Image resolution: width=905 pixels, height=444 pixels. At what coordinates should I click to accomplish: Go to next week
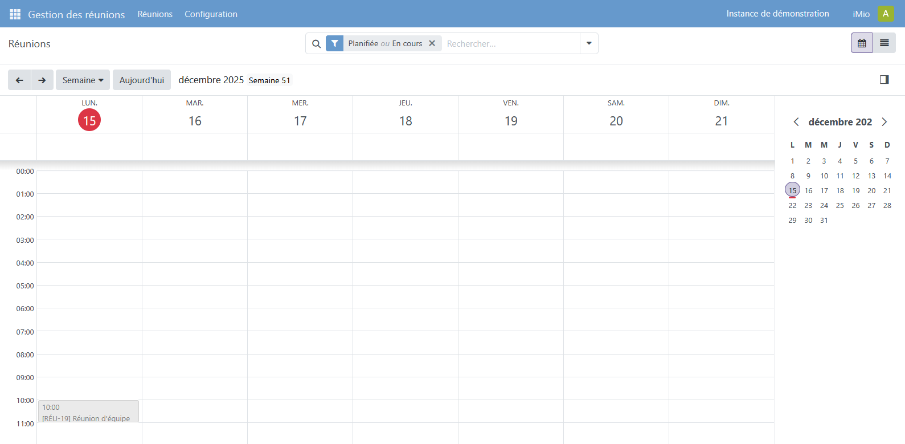[x=42, y=80]
